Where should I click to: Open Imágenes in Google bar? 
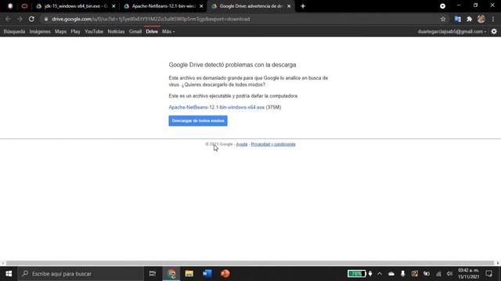(x=40, y=31)
